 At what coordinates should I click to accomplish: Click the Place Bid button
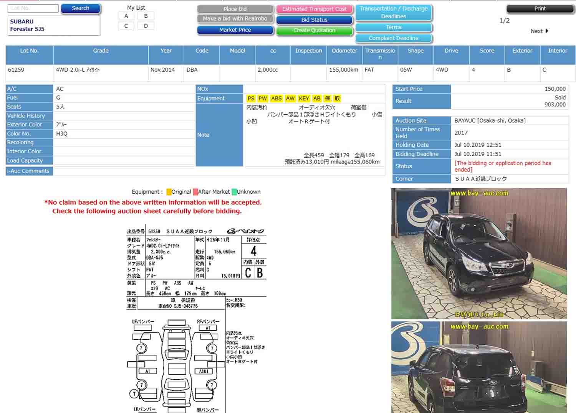tap(235, 9)
